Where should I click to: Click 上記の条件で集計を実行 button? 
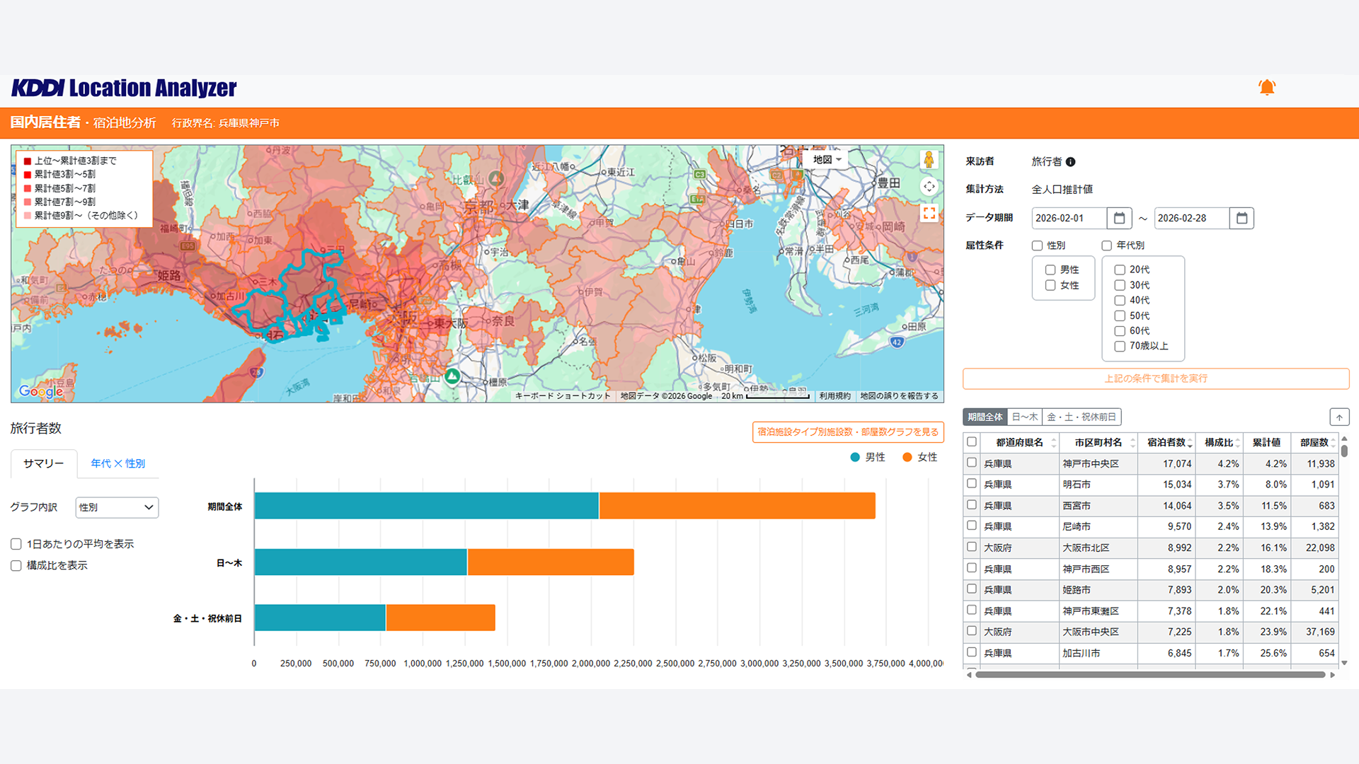1155,378
